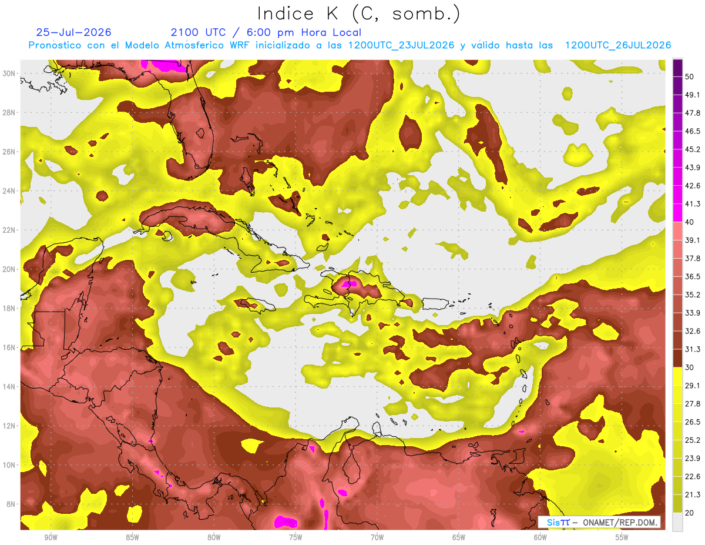Image resolution: width=705 pixels, height=545 pixels.
Task: Click the latitude label 24N
Action: pyautogui.click(x=9, y=191)
